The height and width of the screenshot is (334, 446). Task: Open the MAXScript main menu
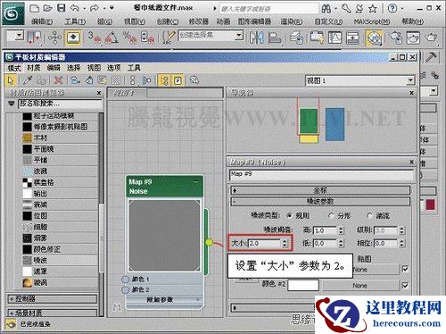pos(372,21)
